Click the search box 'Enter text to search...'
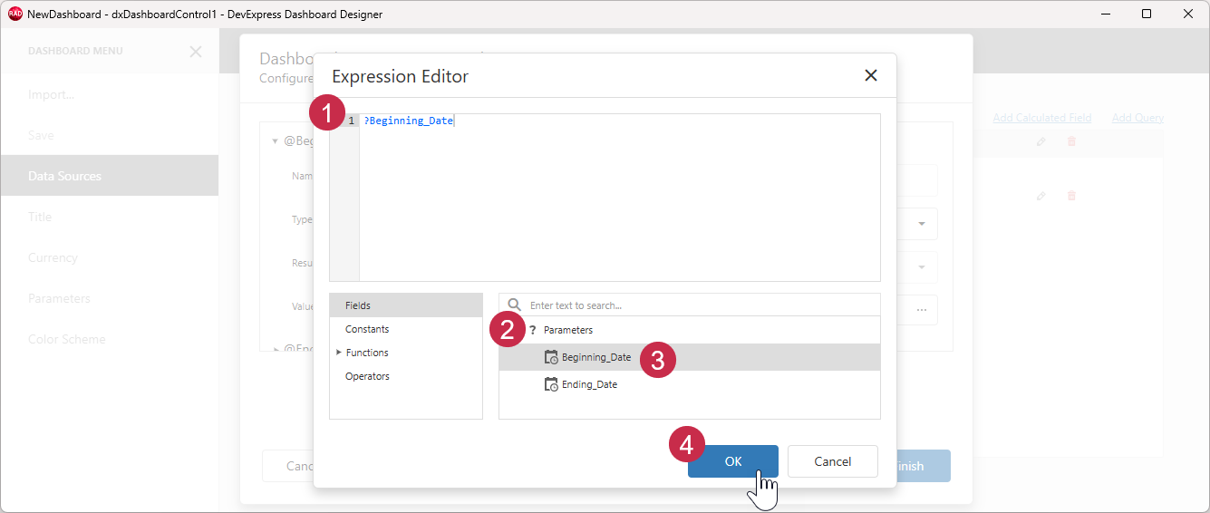The image size is (1210, 513). [690, 305]
